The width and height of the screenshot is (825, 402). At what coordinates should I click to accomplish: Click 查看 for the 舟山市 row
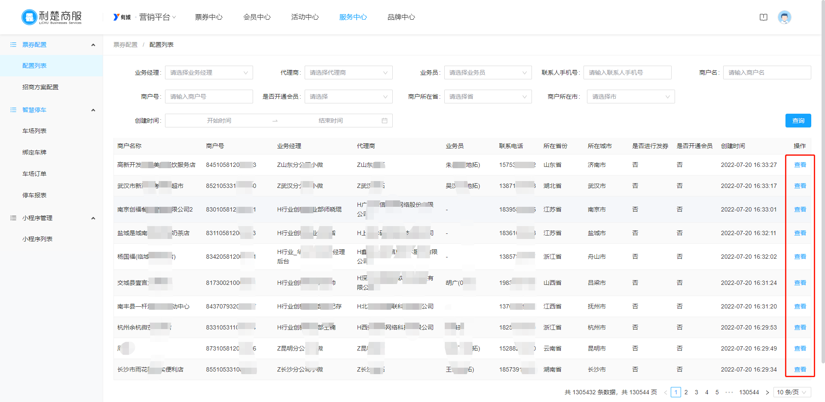click(x=800, y=257)
